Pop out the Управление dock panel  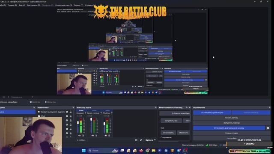click(x=269, y=107)
